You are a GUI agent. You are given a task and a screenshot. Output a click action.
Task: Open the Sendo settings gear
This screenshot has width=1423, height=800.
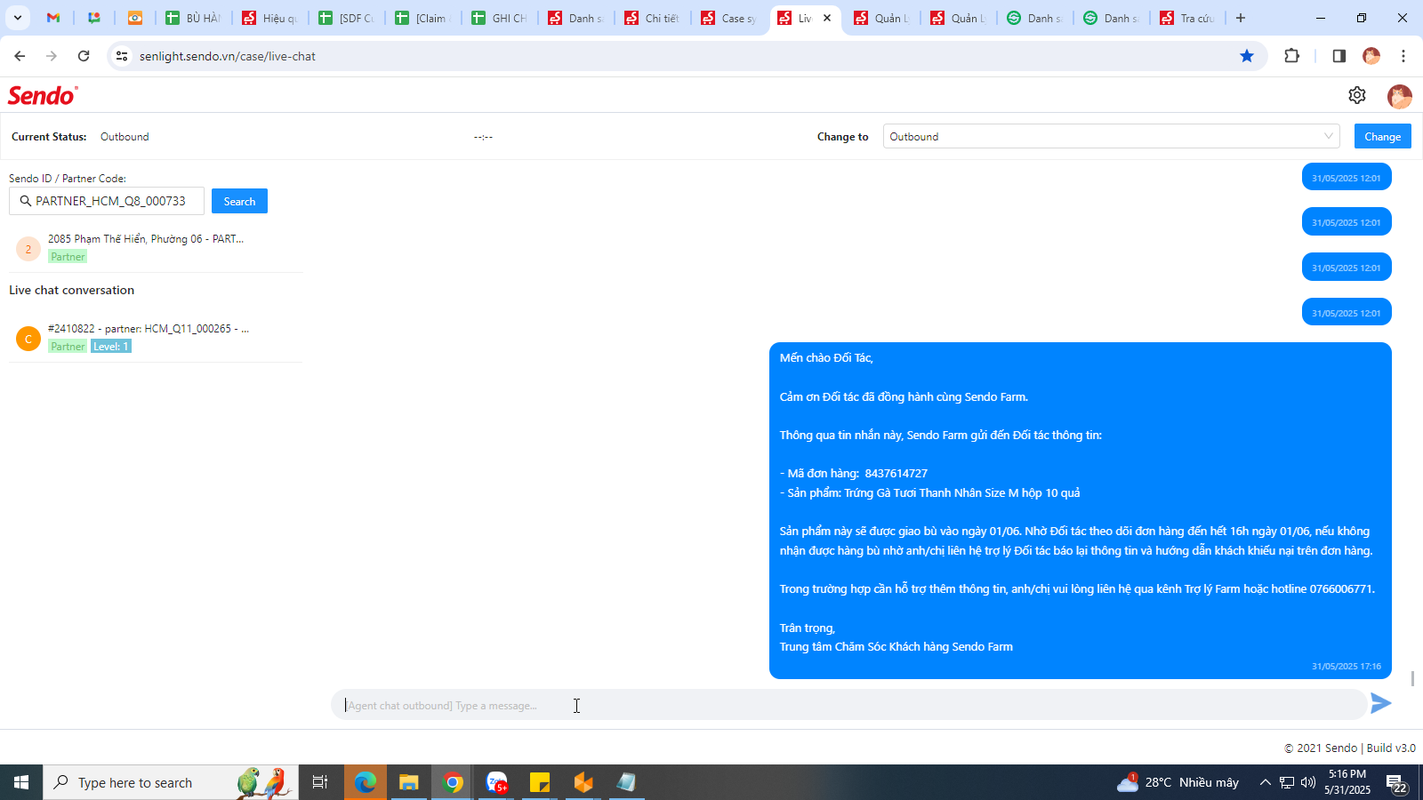(1357, 95)
